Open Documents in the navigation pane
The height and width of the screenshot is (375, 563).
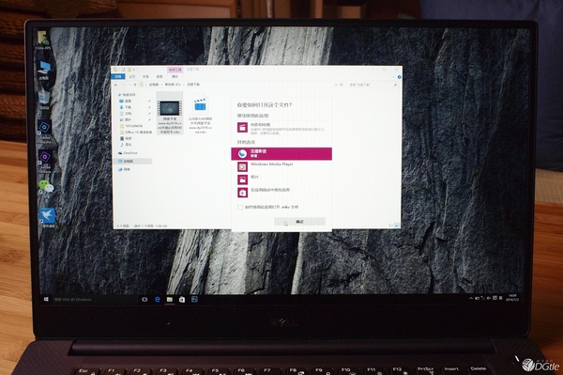click(126, 114)
